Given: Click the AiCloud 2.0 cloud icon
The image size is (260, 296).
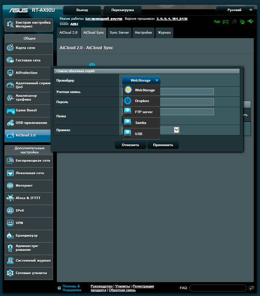Looking at the screenshot, I should point(10,135).
